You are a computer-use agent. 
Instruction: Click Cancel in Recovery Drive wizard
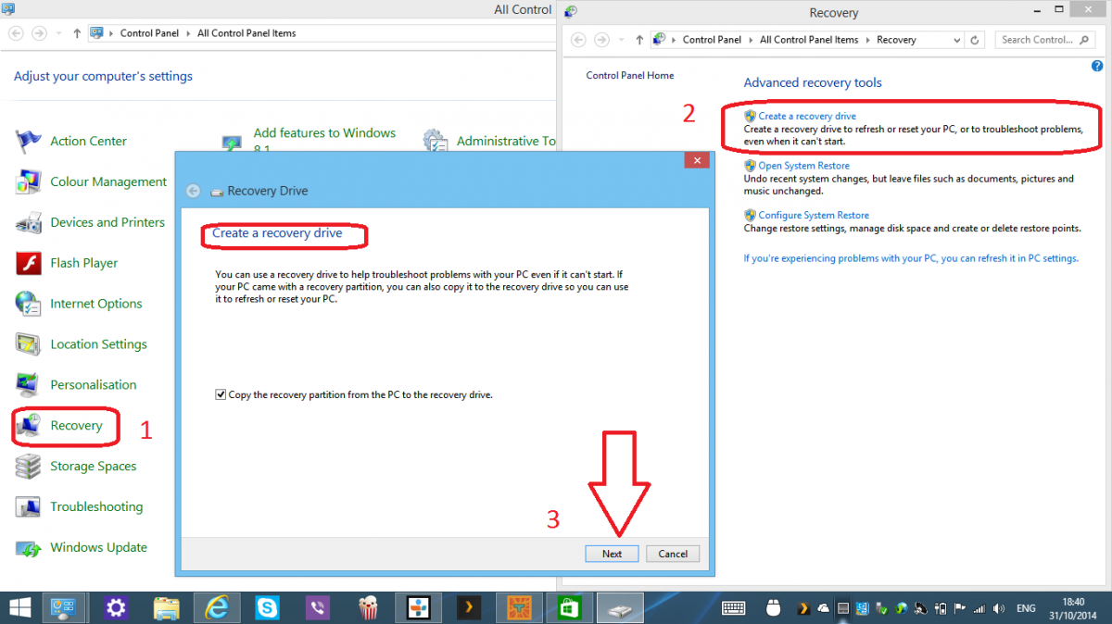[x=673, y=554]
